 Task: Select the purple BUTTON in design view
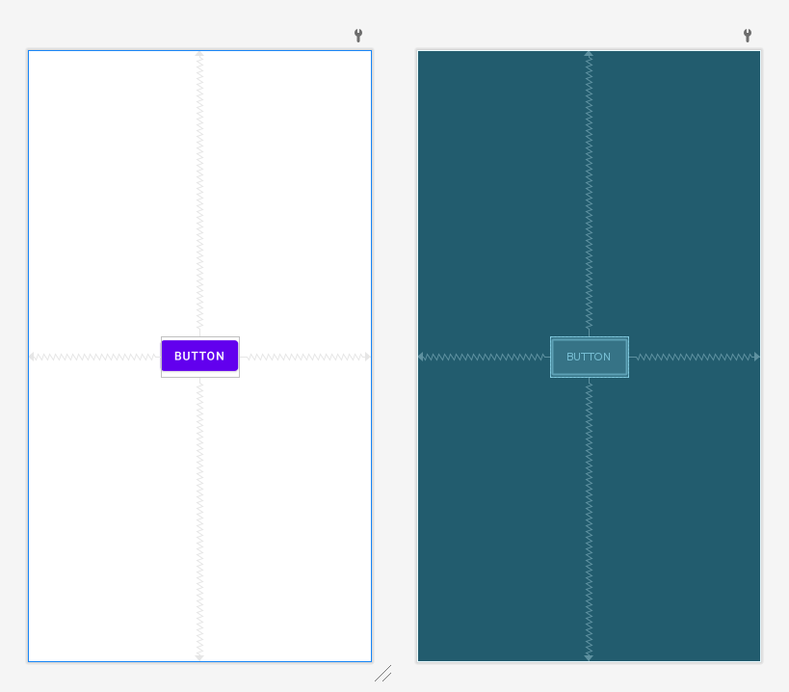click(x=199, y=356)
